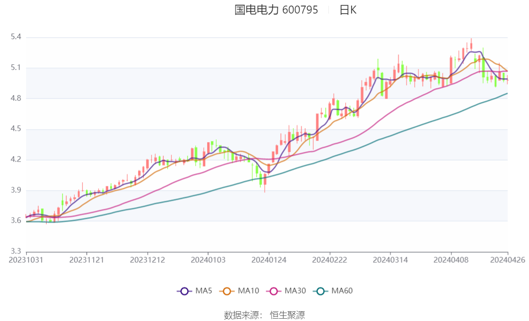The image size is (529, 321).
Task: Click the 4.2 y-axis price label
Action: [16, 159]
